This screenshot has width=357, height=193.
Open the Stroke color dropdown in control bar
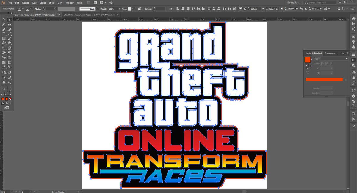[31, 9]
